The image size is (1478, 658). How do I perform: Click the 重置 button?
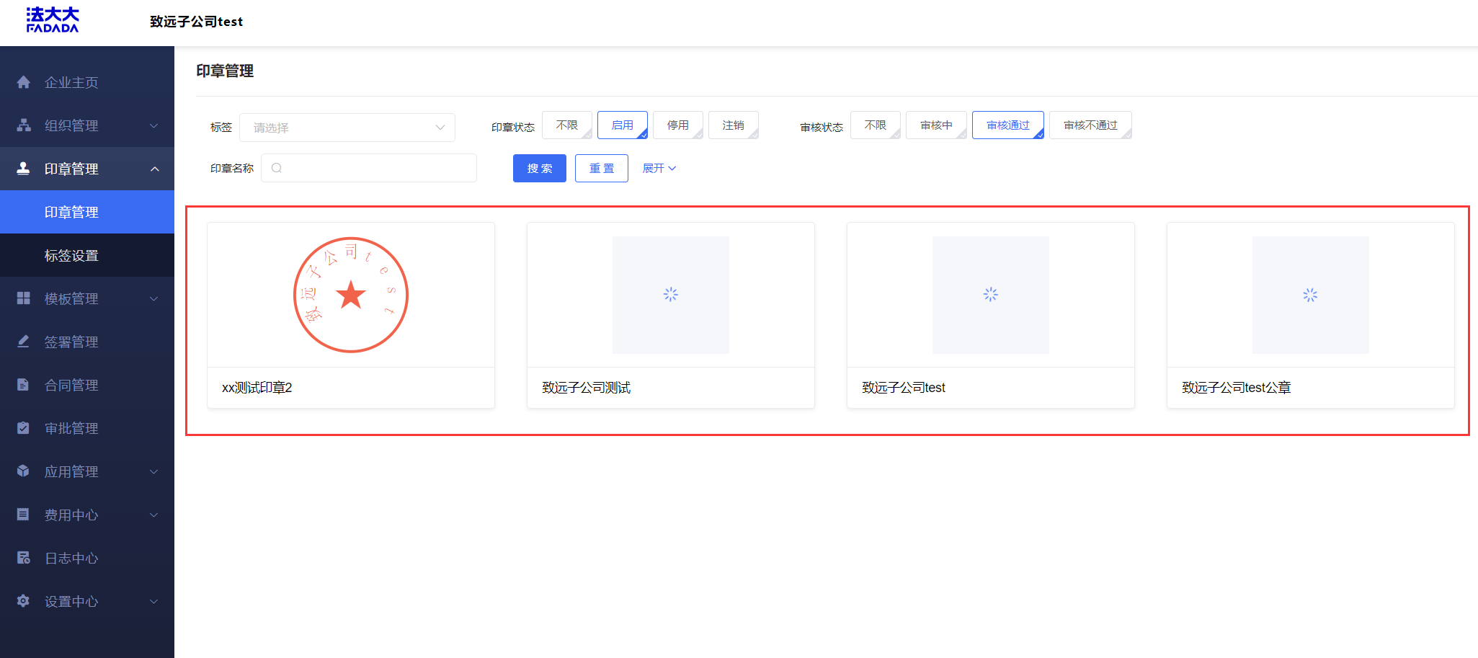601,168
